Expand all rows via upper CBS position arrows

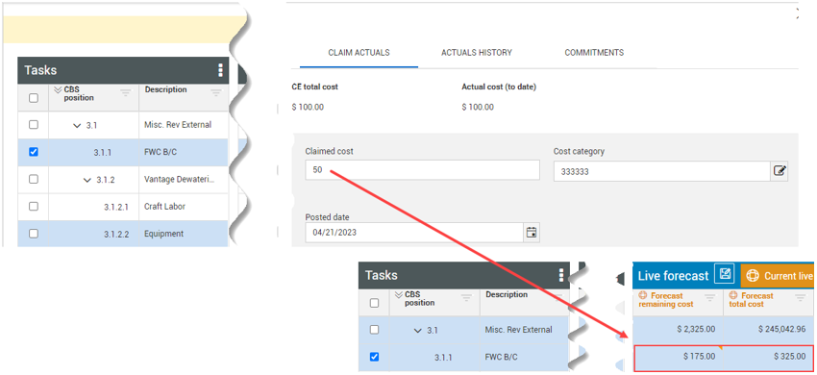[58, 89]
